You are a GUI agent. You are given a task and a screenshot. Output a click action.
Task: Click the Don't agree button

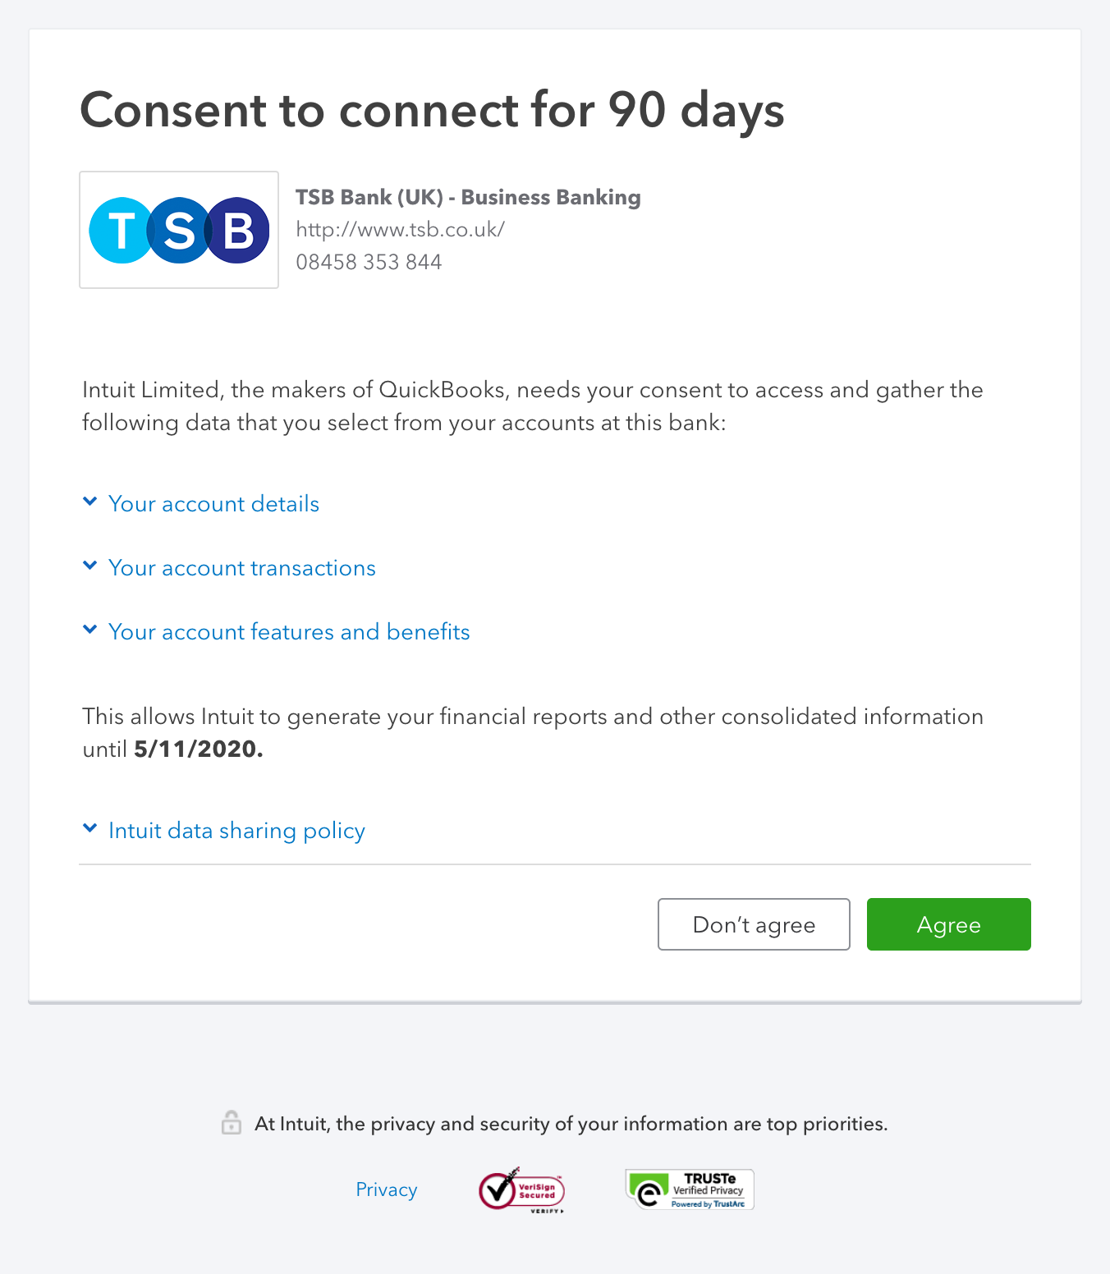pos(754,924)
